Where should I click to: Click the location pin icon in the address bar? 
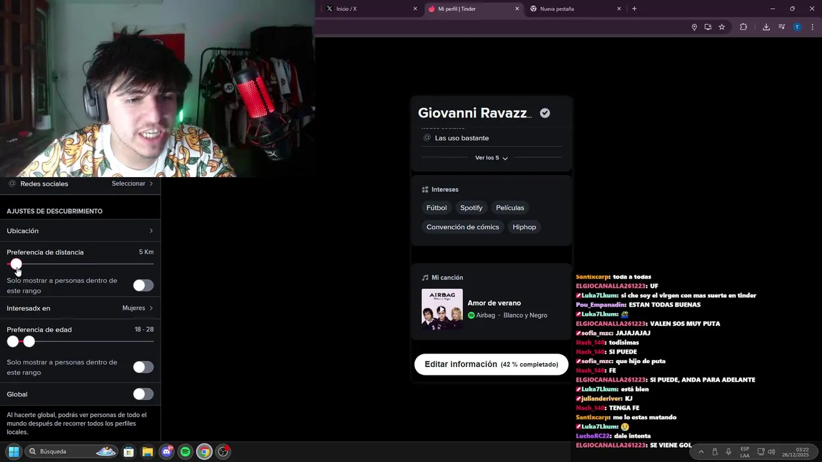pyautogui.click(x=694, y=27)
